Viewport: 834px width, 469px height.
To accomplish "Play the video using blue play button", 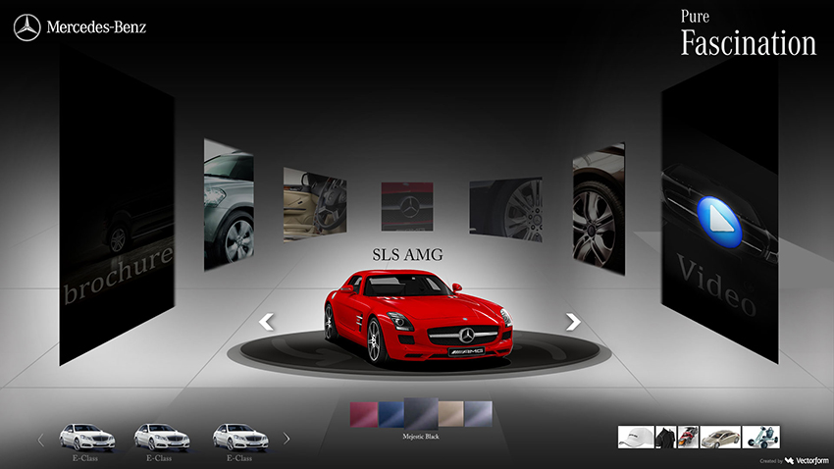I will pos(718,222).
